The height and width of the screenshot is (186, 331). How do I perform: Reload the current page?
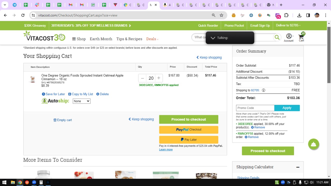click(23, 15)
